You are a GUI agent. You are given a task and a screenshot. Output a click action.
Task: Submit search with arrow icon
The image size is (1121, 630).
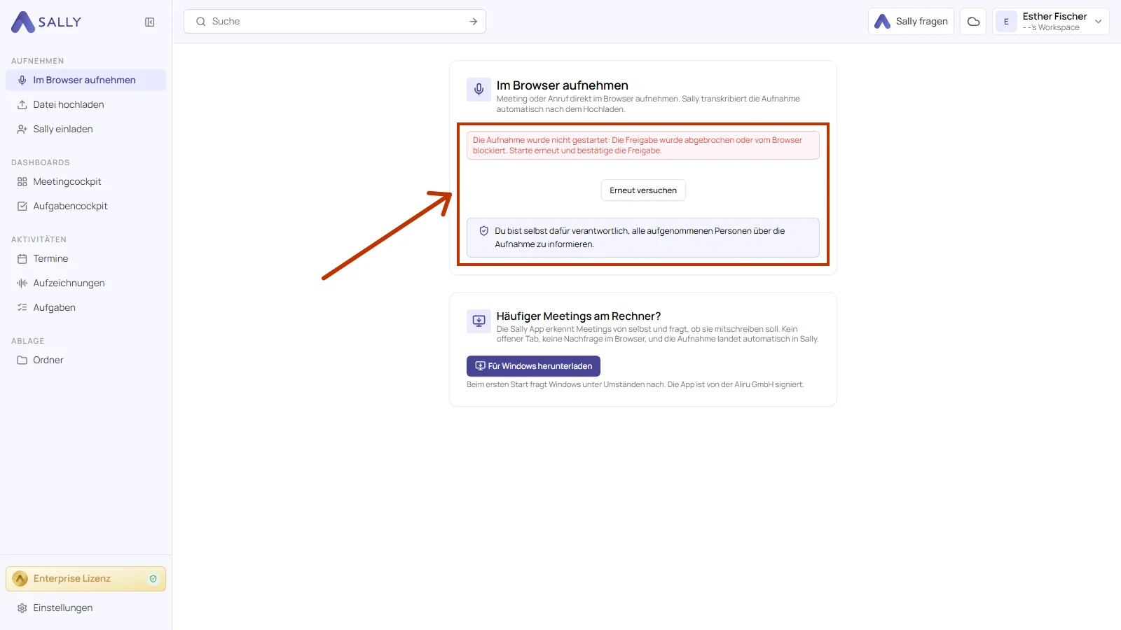pyautogui.click(x=474, y=22)
